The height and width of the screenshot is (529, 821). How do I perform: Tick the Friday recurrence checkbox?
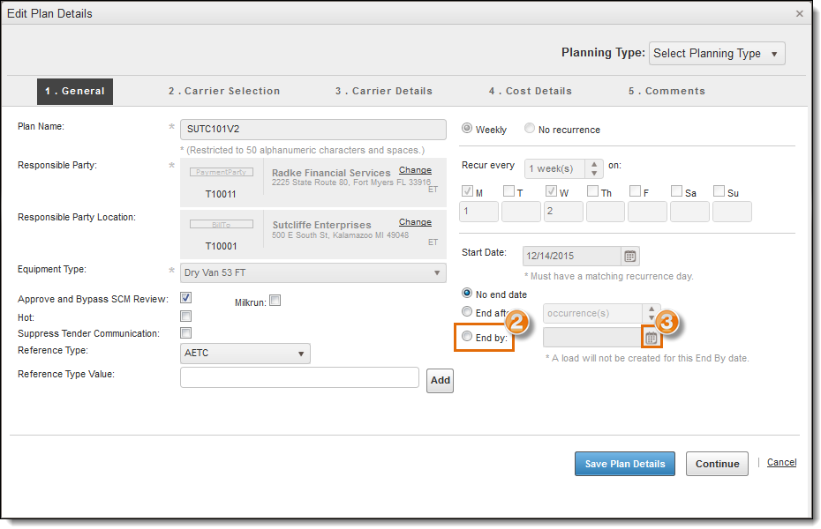(x=635, y=191)
